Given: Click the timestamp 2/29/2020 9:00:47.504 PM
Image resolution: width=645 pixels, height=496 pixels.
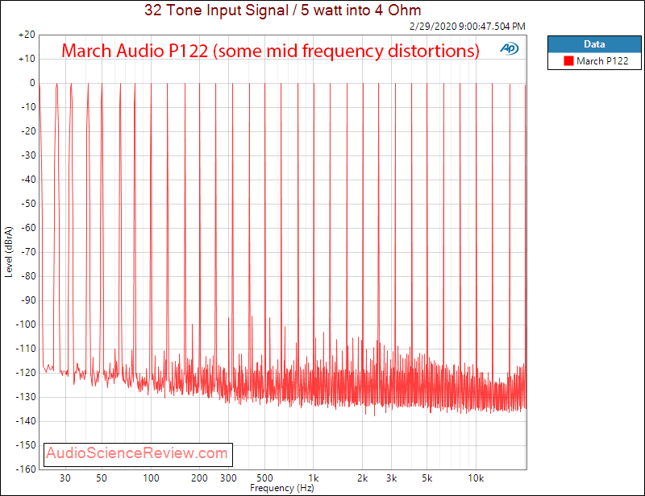Looking at the screenshot, I should 468,27.
